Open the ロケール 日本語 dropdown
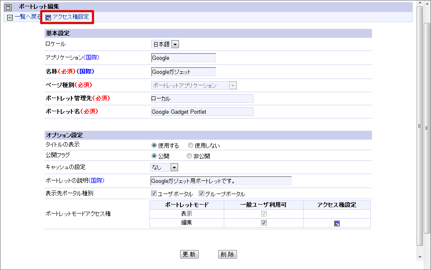This screenshot has width=431, height=270. (x=165, y=44)
